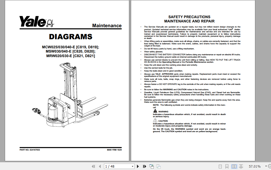Go to the next view
The width and height of the screenshot is (271, 170).
159,166
